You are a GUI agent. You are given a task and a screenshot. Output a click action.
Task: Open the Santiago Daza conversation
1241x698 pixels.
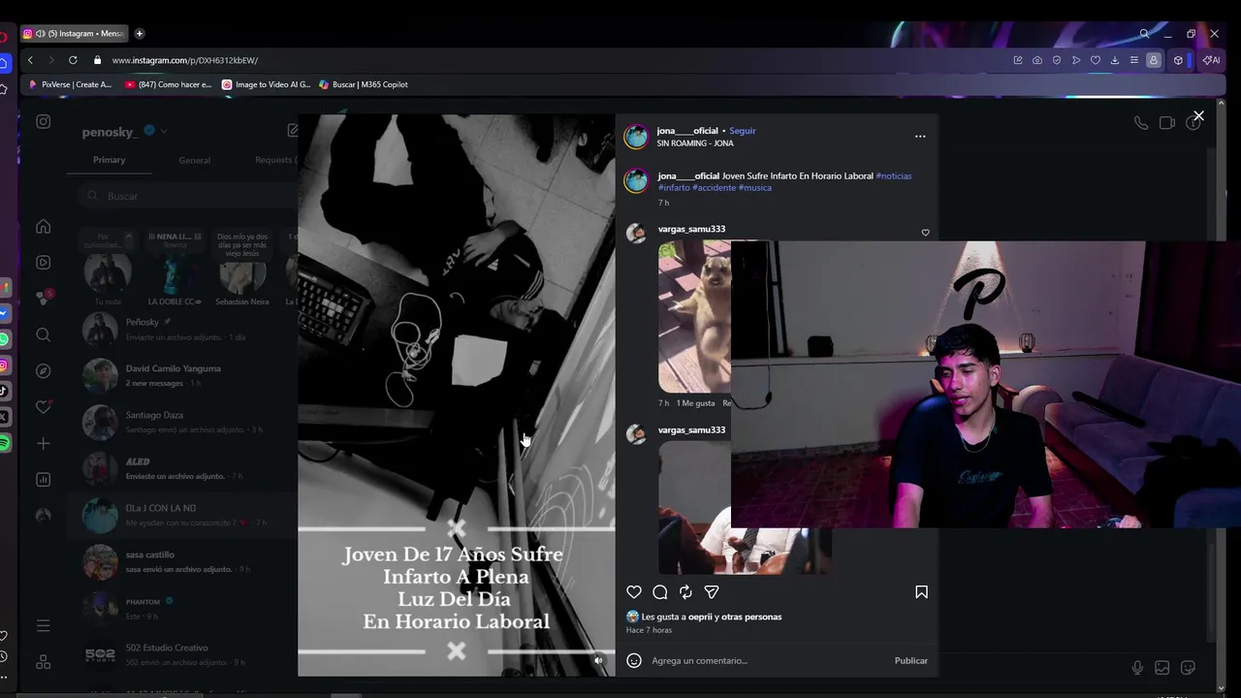point(182,422)
